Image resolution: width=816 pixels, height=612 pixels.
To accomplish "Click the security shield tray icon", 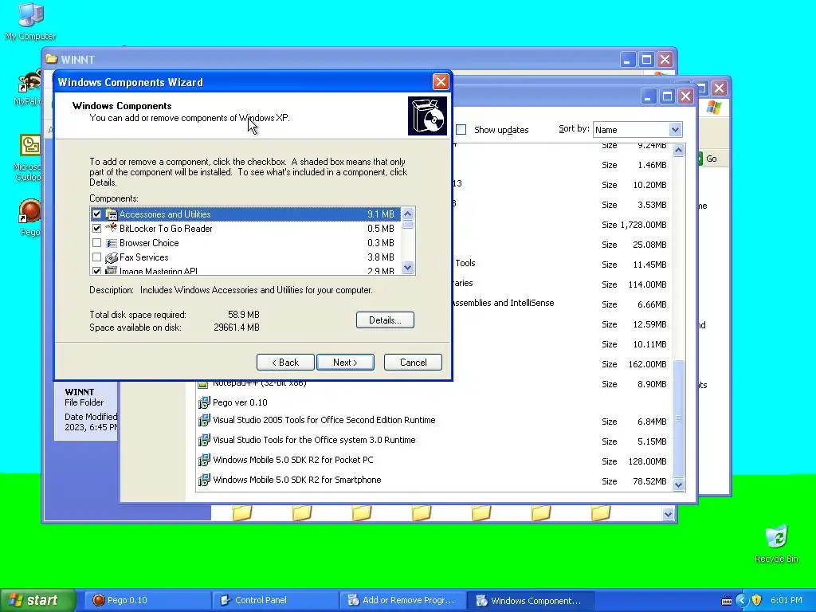I will [x=757, y=600].
